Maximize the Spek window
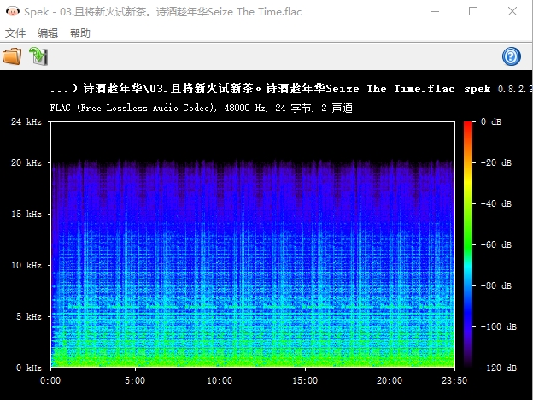This screenshot has width=533, height=400. click(473, 12)
